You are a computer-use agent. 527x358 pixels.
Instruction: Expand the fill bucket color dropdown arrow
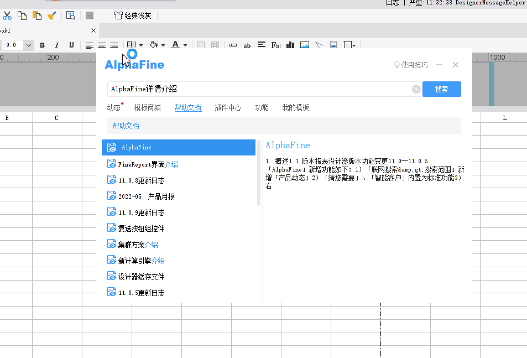coord(164,45)
